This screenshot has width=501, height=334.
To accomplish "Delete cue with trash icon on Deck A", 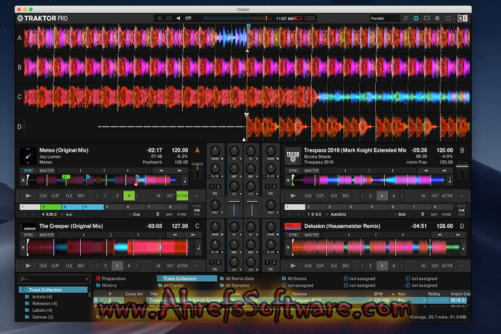I will (157, 214).
